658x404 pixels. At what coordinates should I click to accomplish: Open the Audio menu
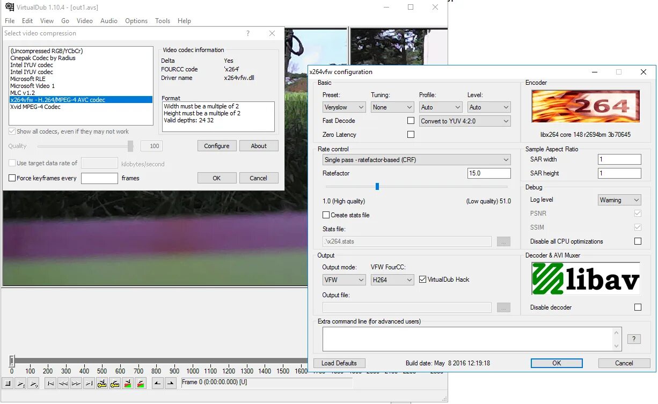click(109, 21)
